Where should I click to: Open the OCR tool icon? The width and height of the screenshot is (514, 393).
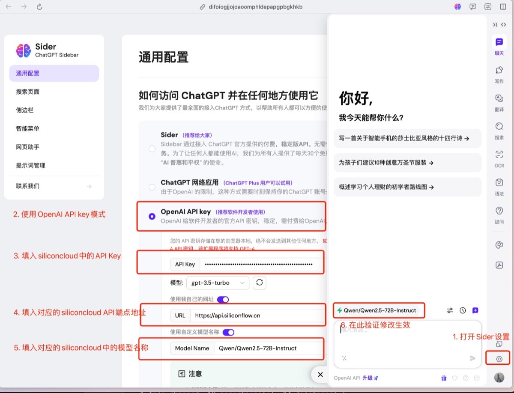(499, 155)
